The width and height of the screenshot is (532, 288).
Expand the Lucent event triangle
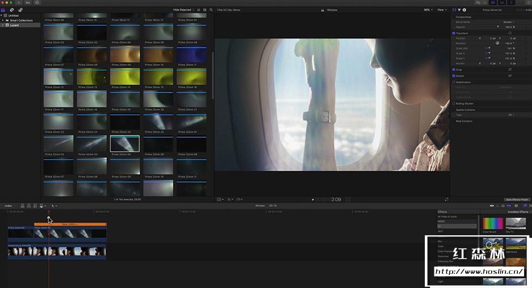point(3,25)
